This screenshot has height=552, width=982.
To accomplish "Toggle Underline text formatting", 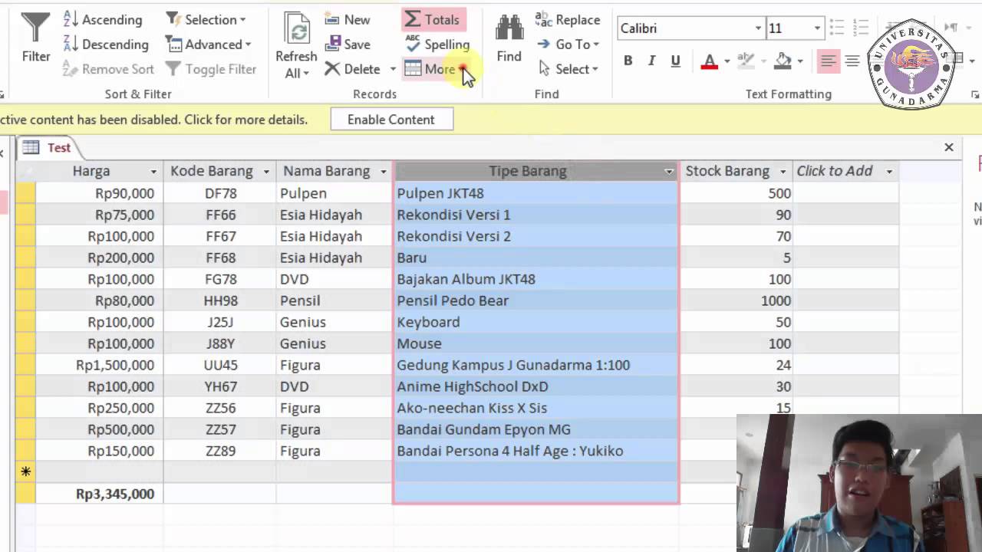I will click(675, 61).
